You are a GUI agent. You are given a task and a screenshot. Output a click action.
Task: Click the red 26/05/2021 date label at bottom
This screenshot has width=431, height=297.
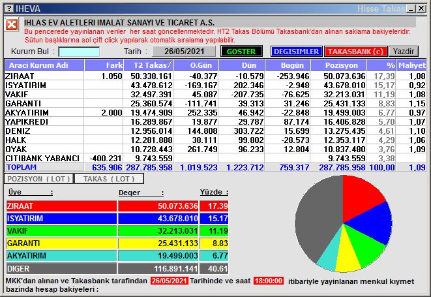click(170, 281)
